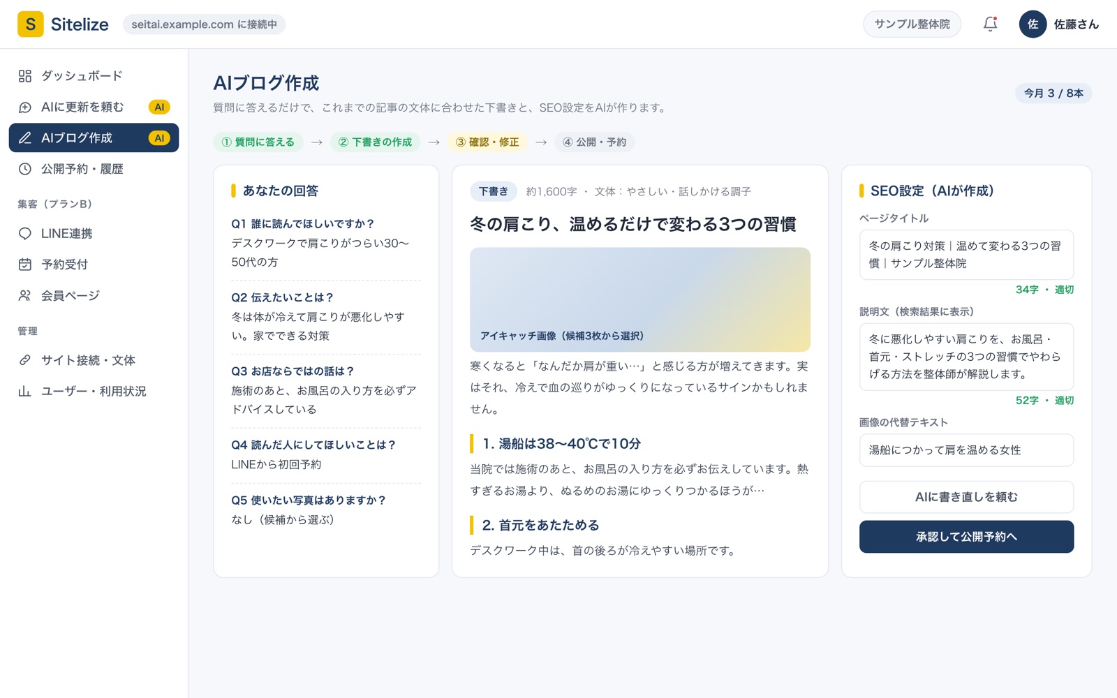Click Q4 answer LINEから初回予約
Image resolution: width=1117 pixels, height=698 pixels.
pos(276,464)
